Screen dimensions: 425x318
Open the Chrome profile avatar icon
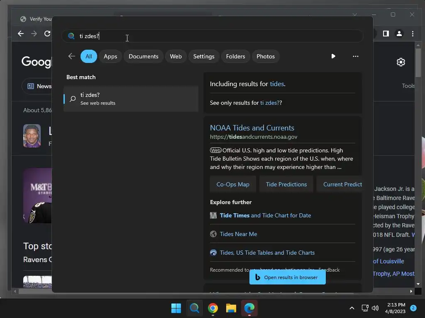pyautogui.click(x=399, y=34)
